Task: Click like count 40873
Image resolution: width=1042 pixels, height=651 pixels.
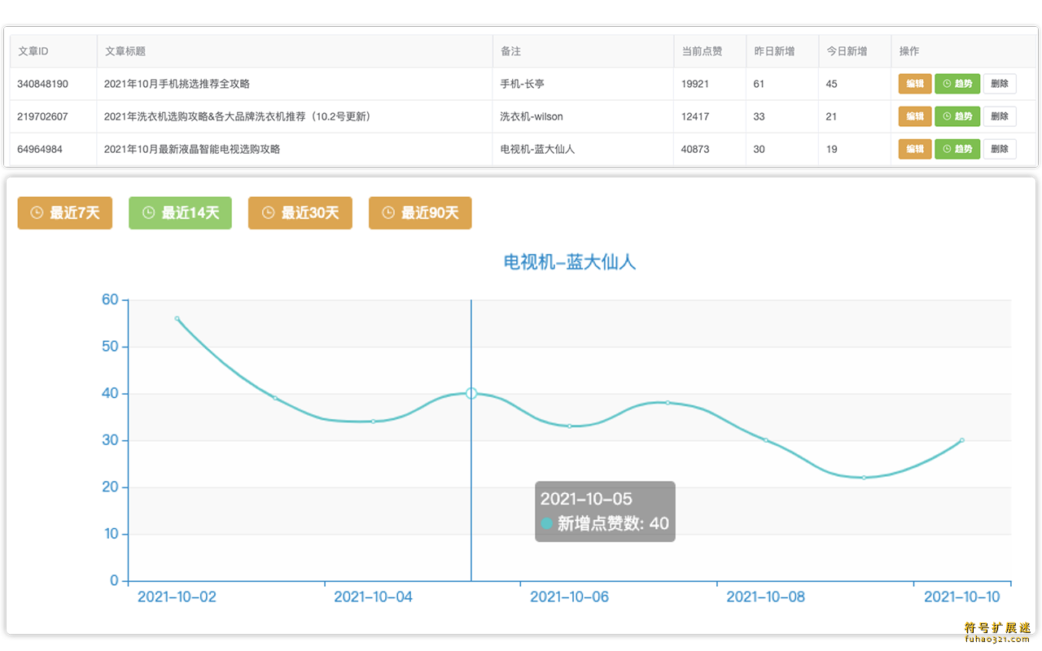Action: click(695, 149)
